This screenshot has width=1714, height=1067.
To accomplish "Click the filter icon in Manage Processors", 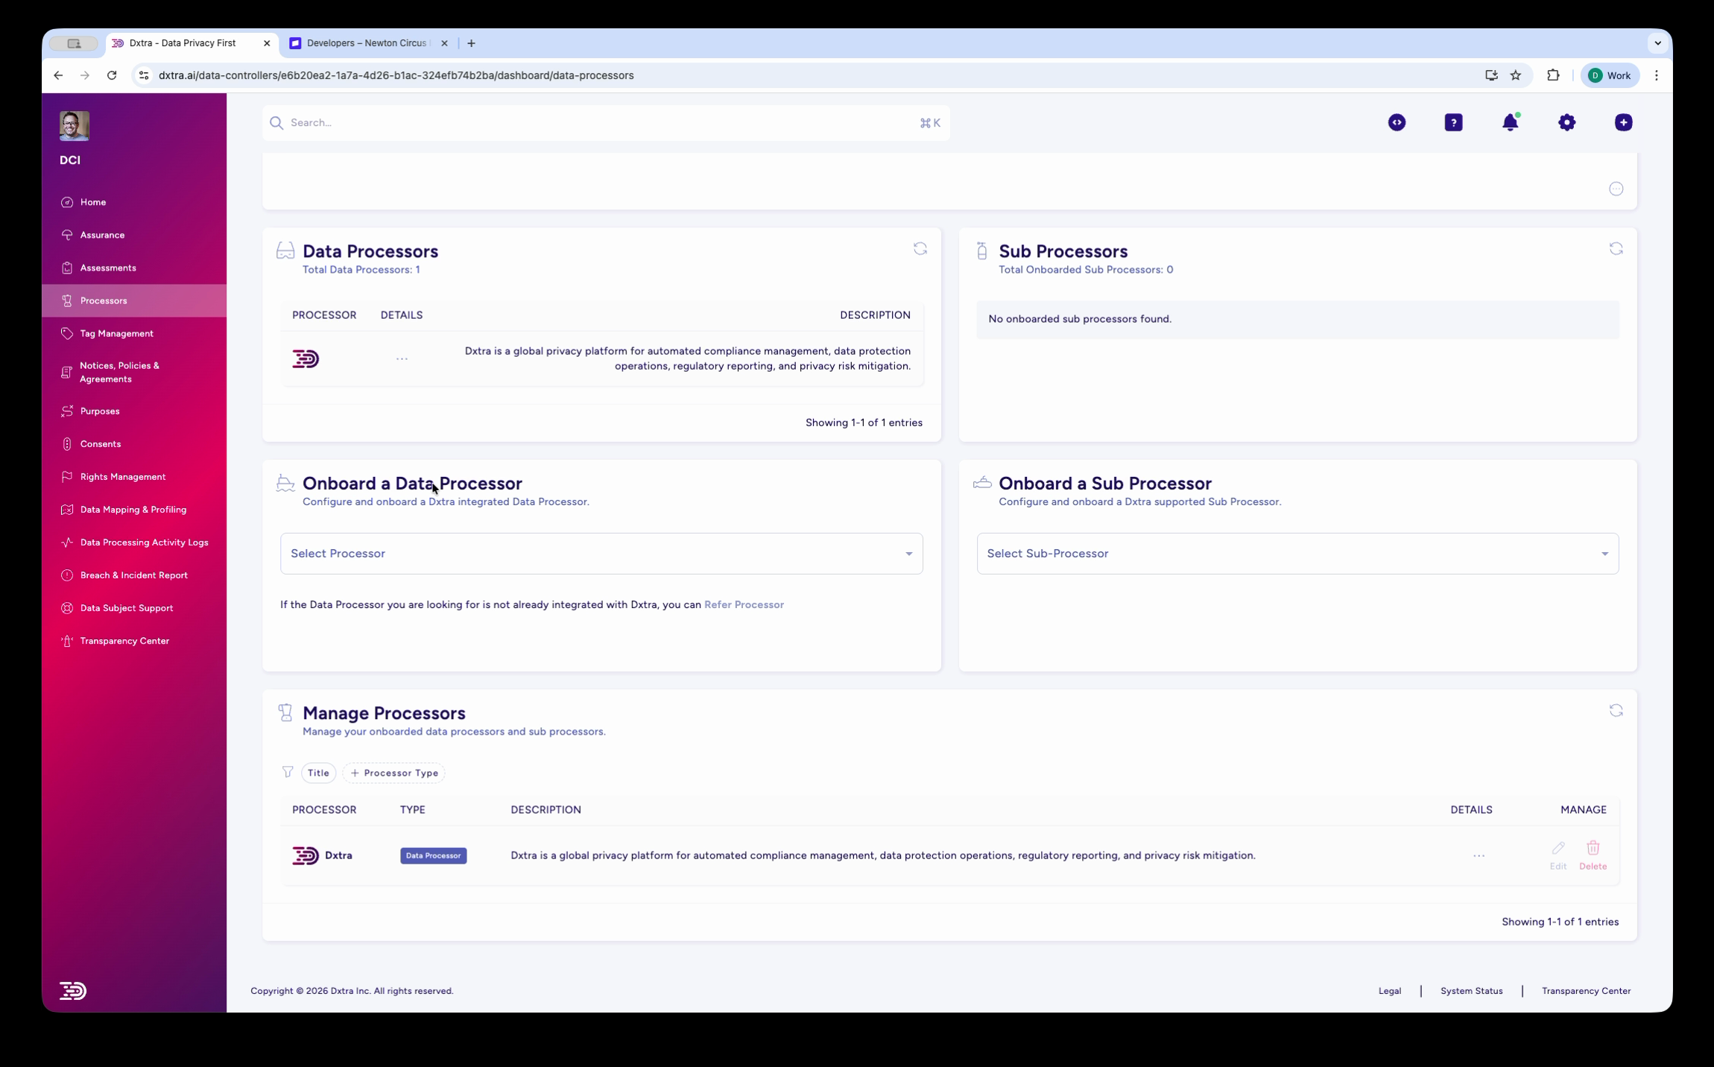I will pyautogui.click(x=288, y=773).
